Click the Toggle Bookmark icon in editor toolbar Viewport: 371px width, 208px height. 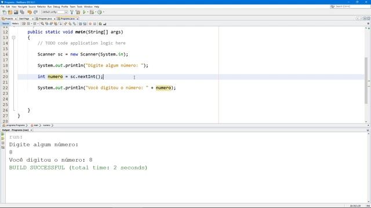pos(75,24)
